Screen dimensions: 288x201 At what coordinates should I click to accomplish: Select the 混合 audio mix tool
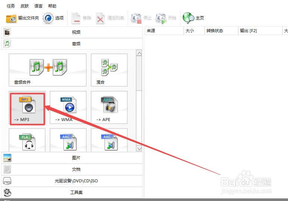[109, 70]
